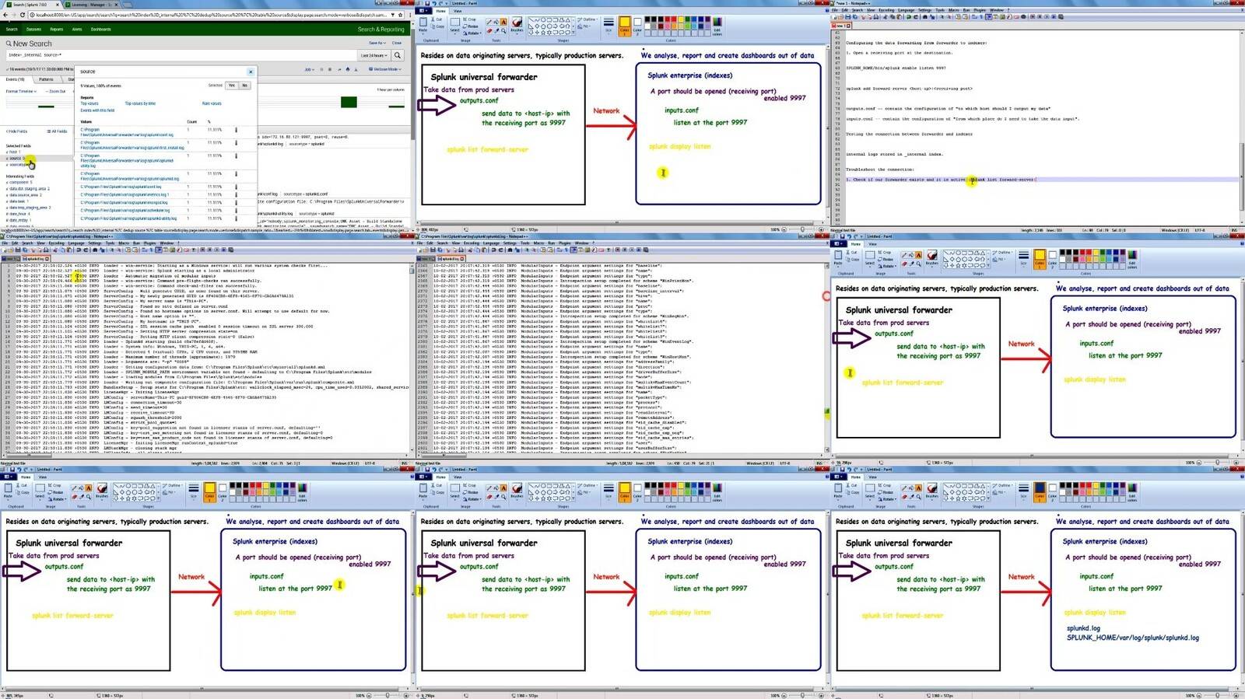Click the Top values link in source popup
The height and width of the screenshot is (699, 1245).
click(89, 103)
